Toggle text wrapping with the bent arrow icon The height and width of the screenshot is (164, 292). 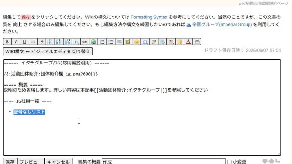tap(278, 161)
